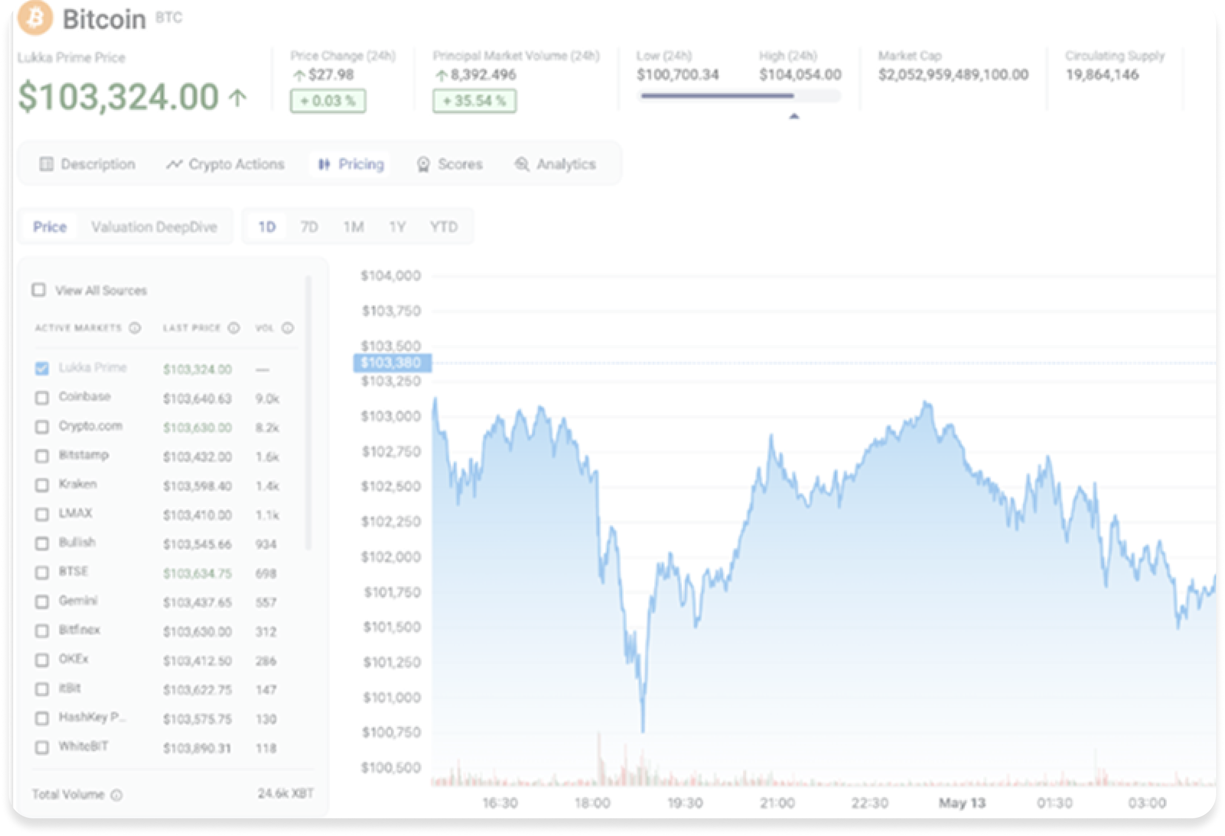Screen dimensions: 1225x836
Task: Click the Crypto Actions trend-line icon
Action: (x=174, y=165)
